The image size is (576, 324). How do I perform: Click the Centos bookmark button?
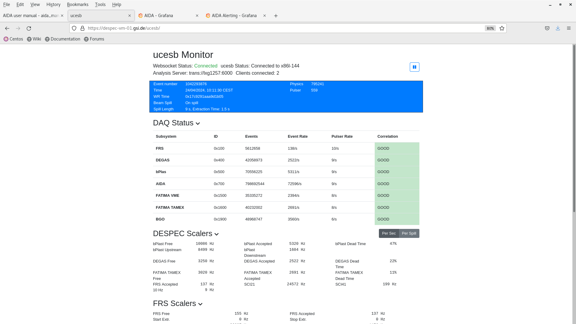coord(13,39)
